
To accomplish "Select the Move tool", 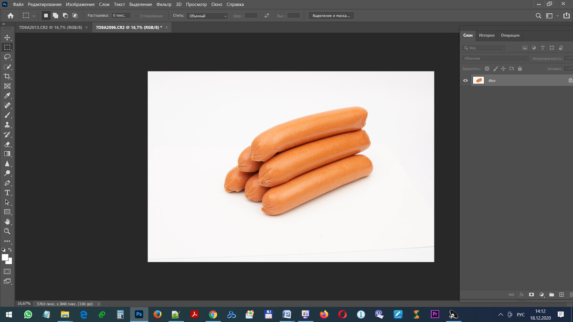I will [x=7, y=38].
